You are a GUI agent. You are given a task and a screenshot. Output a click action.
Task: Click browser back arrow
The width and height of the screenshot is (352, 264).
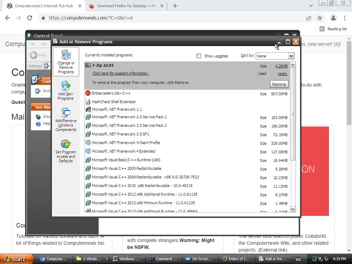[x=8, y=18]
